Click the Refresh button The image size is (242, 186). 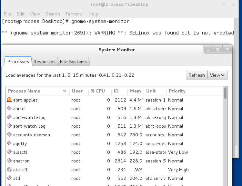[197, 75]
